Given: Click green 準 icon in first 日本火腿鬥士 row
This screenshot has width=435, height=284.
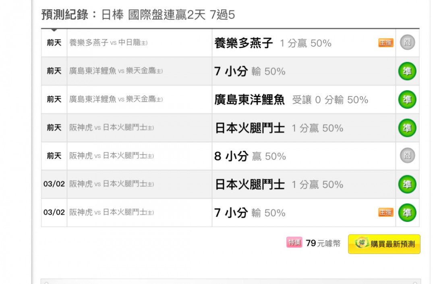Looking at the screenshot, I should coord(407,128).
